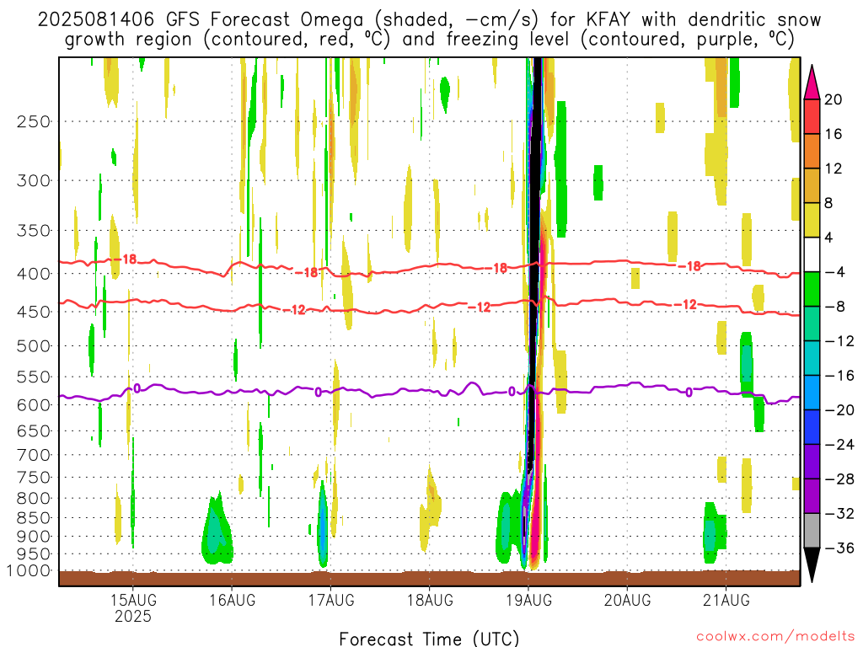Click the brown ground surface band at chart bottom
The image size is (863, 647).
point(430,578)
